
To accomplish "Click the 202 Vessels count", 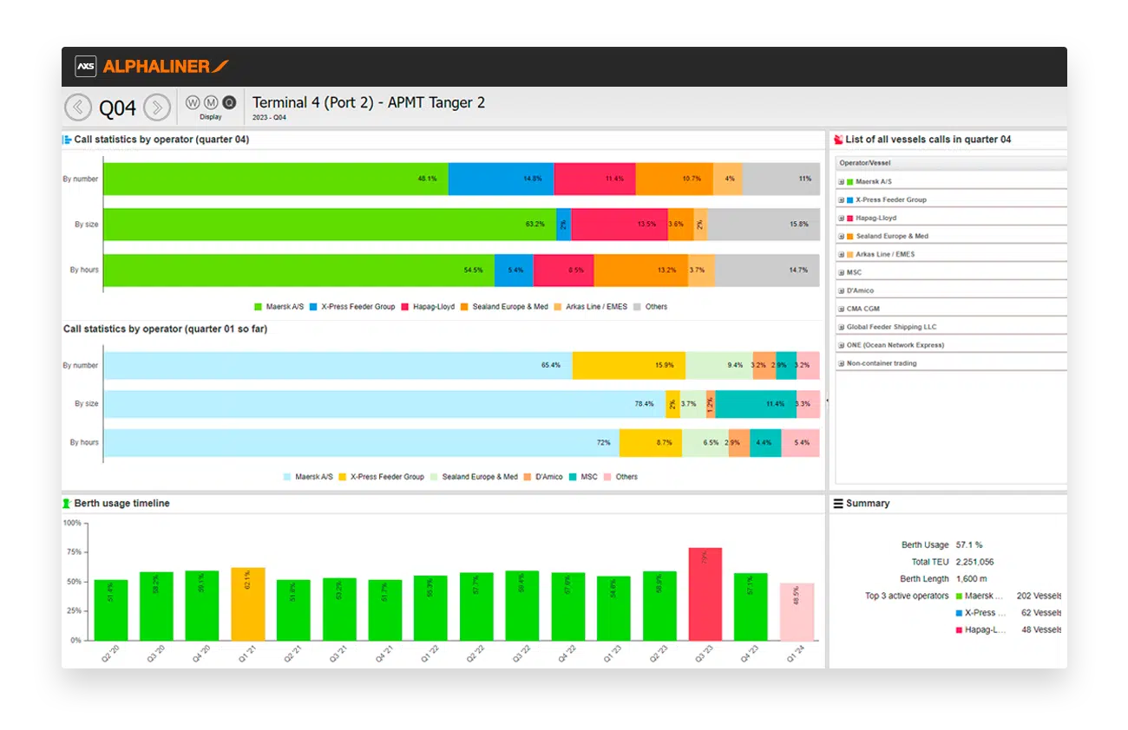I will 1039,596.
